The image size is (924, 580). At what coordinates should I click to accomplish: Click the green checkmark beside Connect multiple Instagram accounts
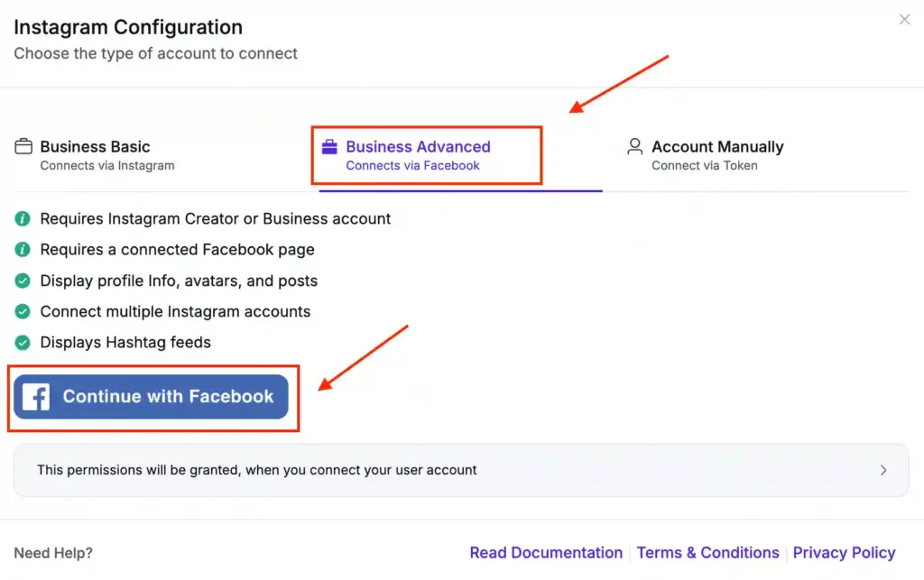[x=21, y=311]
